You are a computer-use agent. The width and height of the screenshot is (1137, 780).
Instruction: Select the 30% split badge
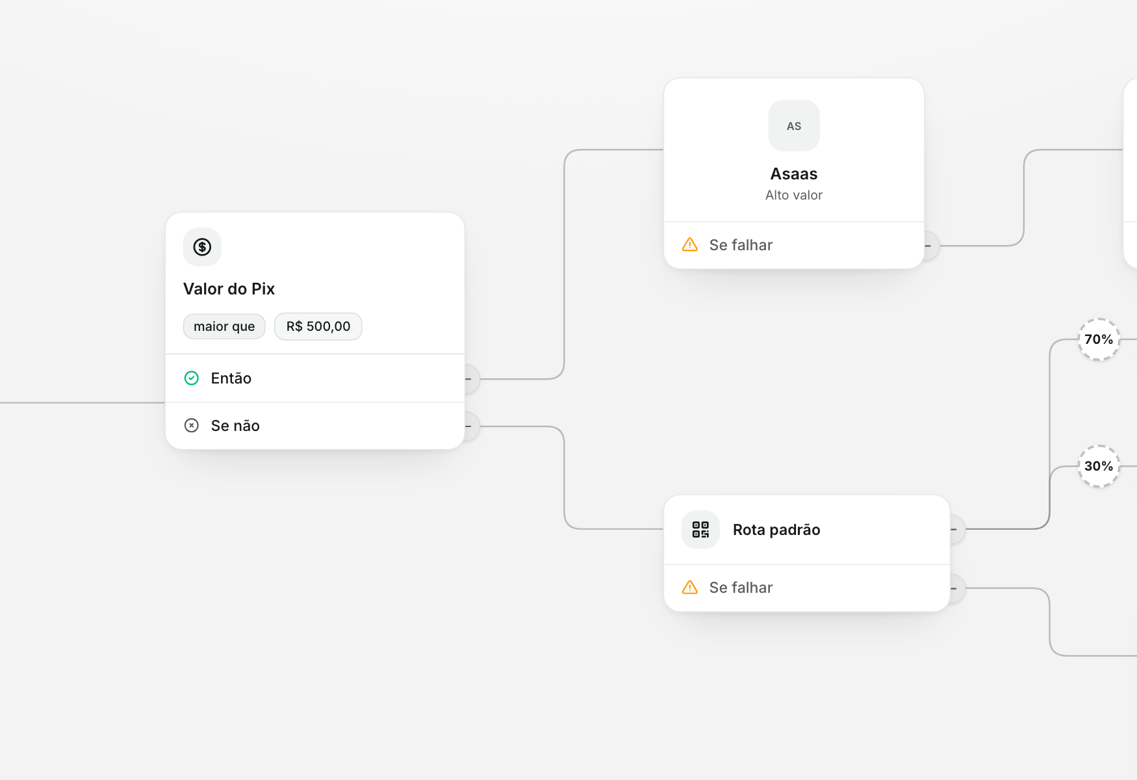point(1099,466)
